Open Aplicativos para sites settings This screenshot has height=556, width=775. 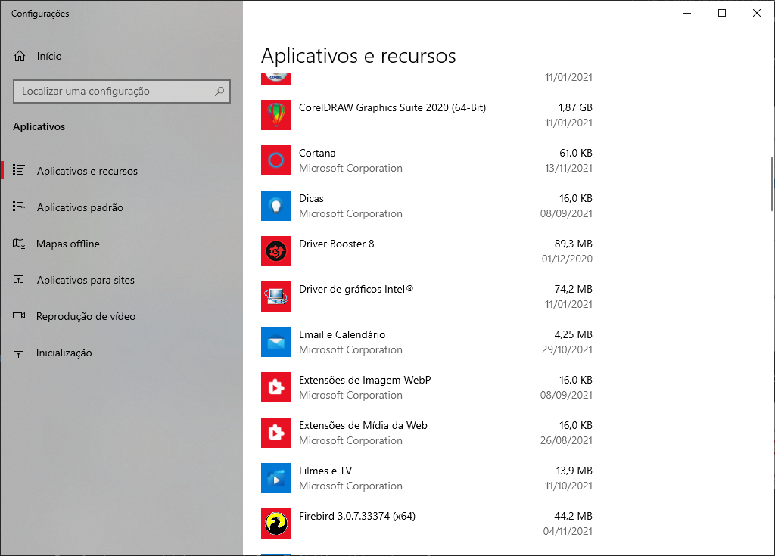click(x=122, y=280)
